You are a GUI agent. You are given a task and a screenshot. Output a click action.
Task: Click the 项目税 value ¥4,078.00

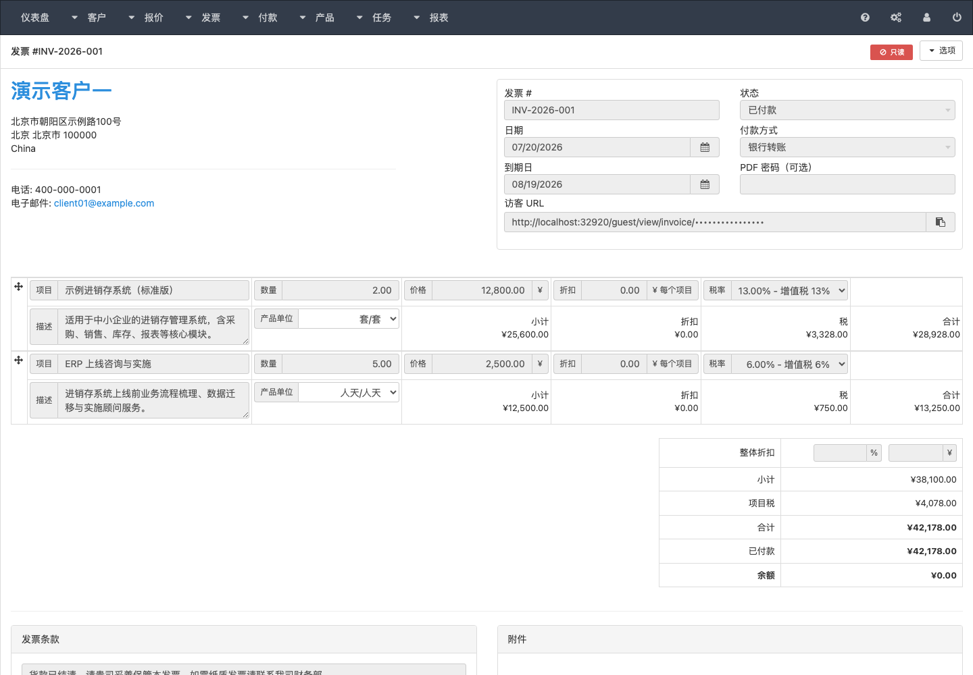936,504
